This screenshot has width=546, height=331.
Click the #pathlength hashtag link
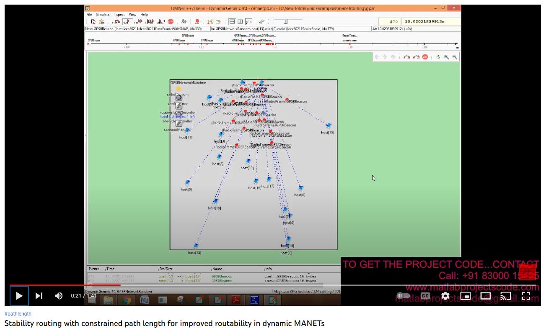(x=18, y=313)
